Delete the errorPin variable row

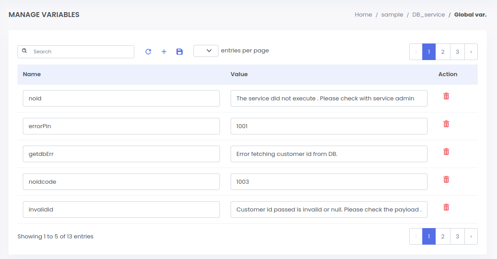coord(446,124)
